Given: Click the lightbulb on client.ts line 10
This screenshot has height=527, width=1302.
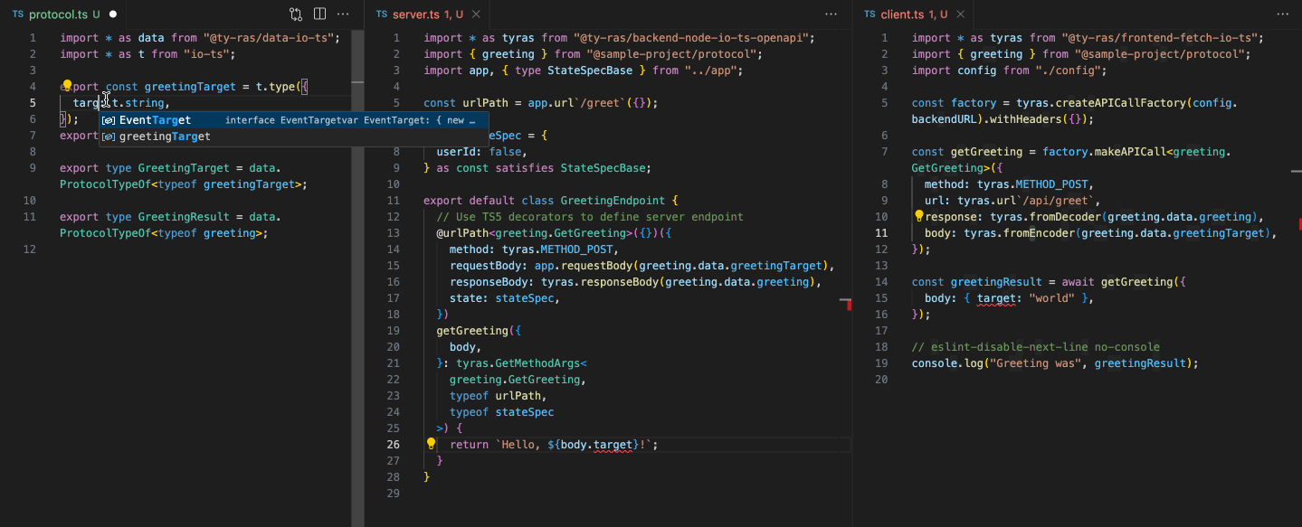Looking at the screenshot, I should point(918,216).
